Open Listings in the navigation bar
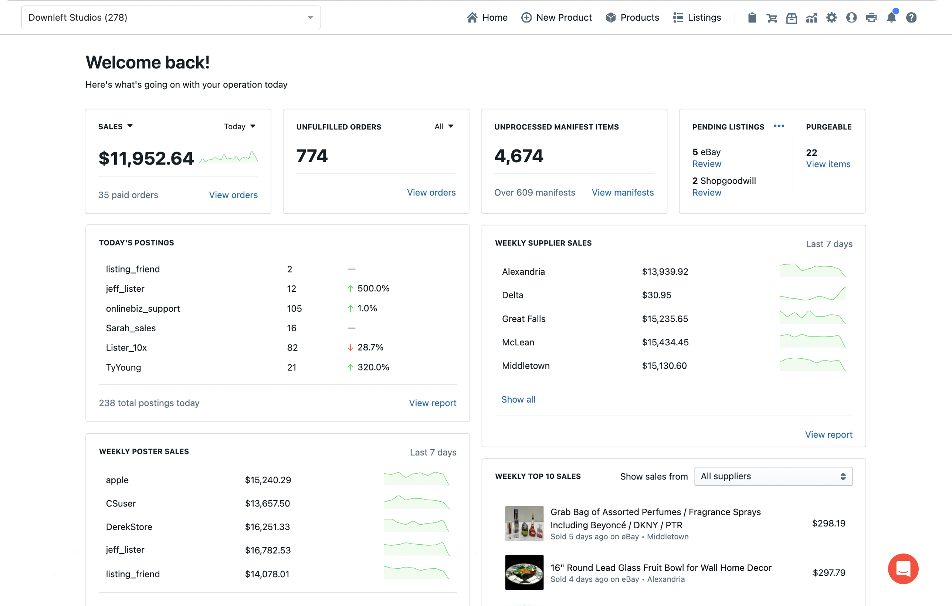952x606 pixels. (x=697, y=17)
